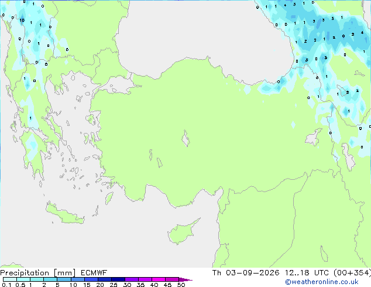Select the 2–5 mm legend swatch
This screenshot has width=371, height=287.
pos(50,279)
